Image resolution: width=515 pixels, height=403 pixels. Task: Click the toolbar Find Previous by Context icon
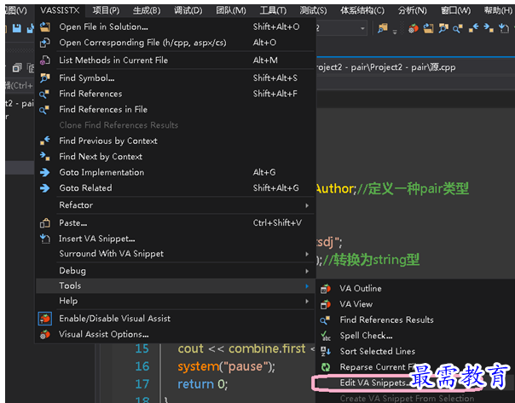(473, 28)
